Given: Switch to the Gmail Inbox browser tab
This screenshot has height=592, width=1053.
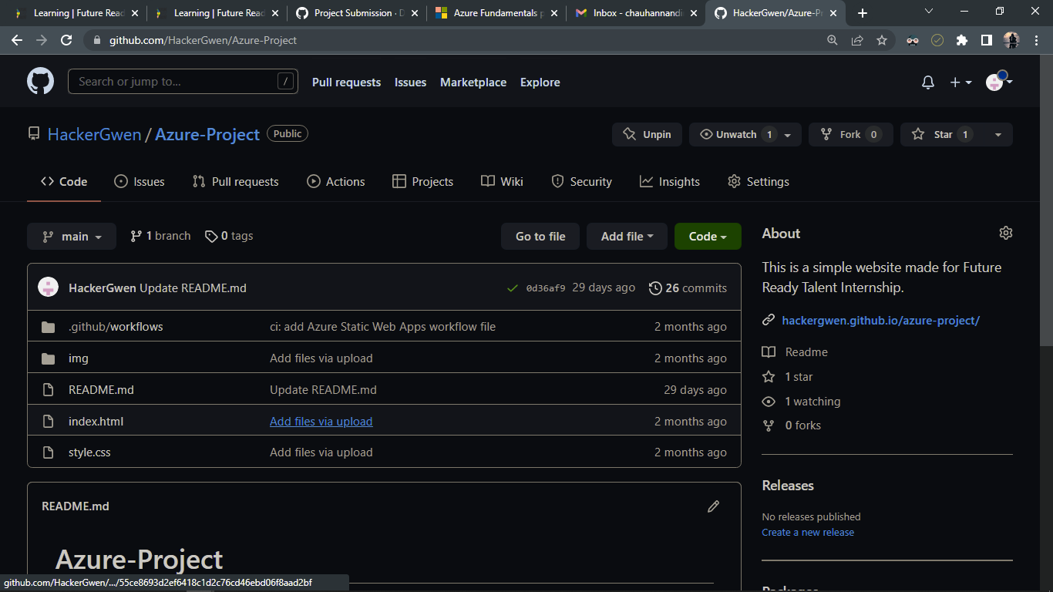Looking at the screenshot, I should click(x=635, y=13).
